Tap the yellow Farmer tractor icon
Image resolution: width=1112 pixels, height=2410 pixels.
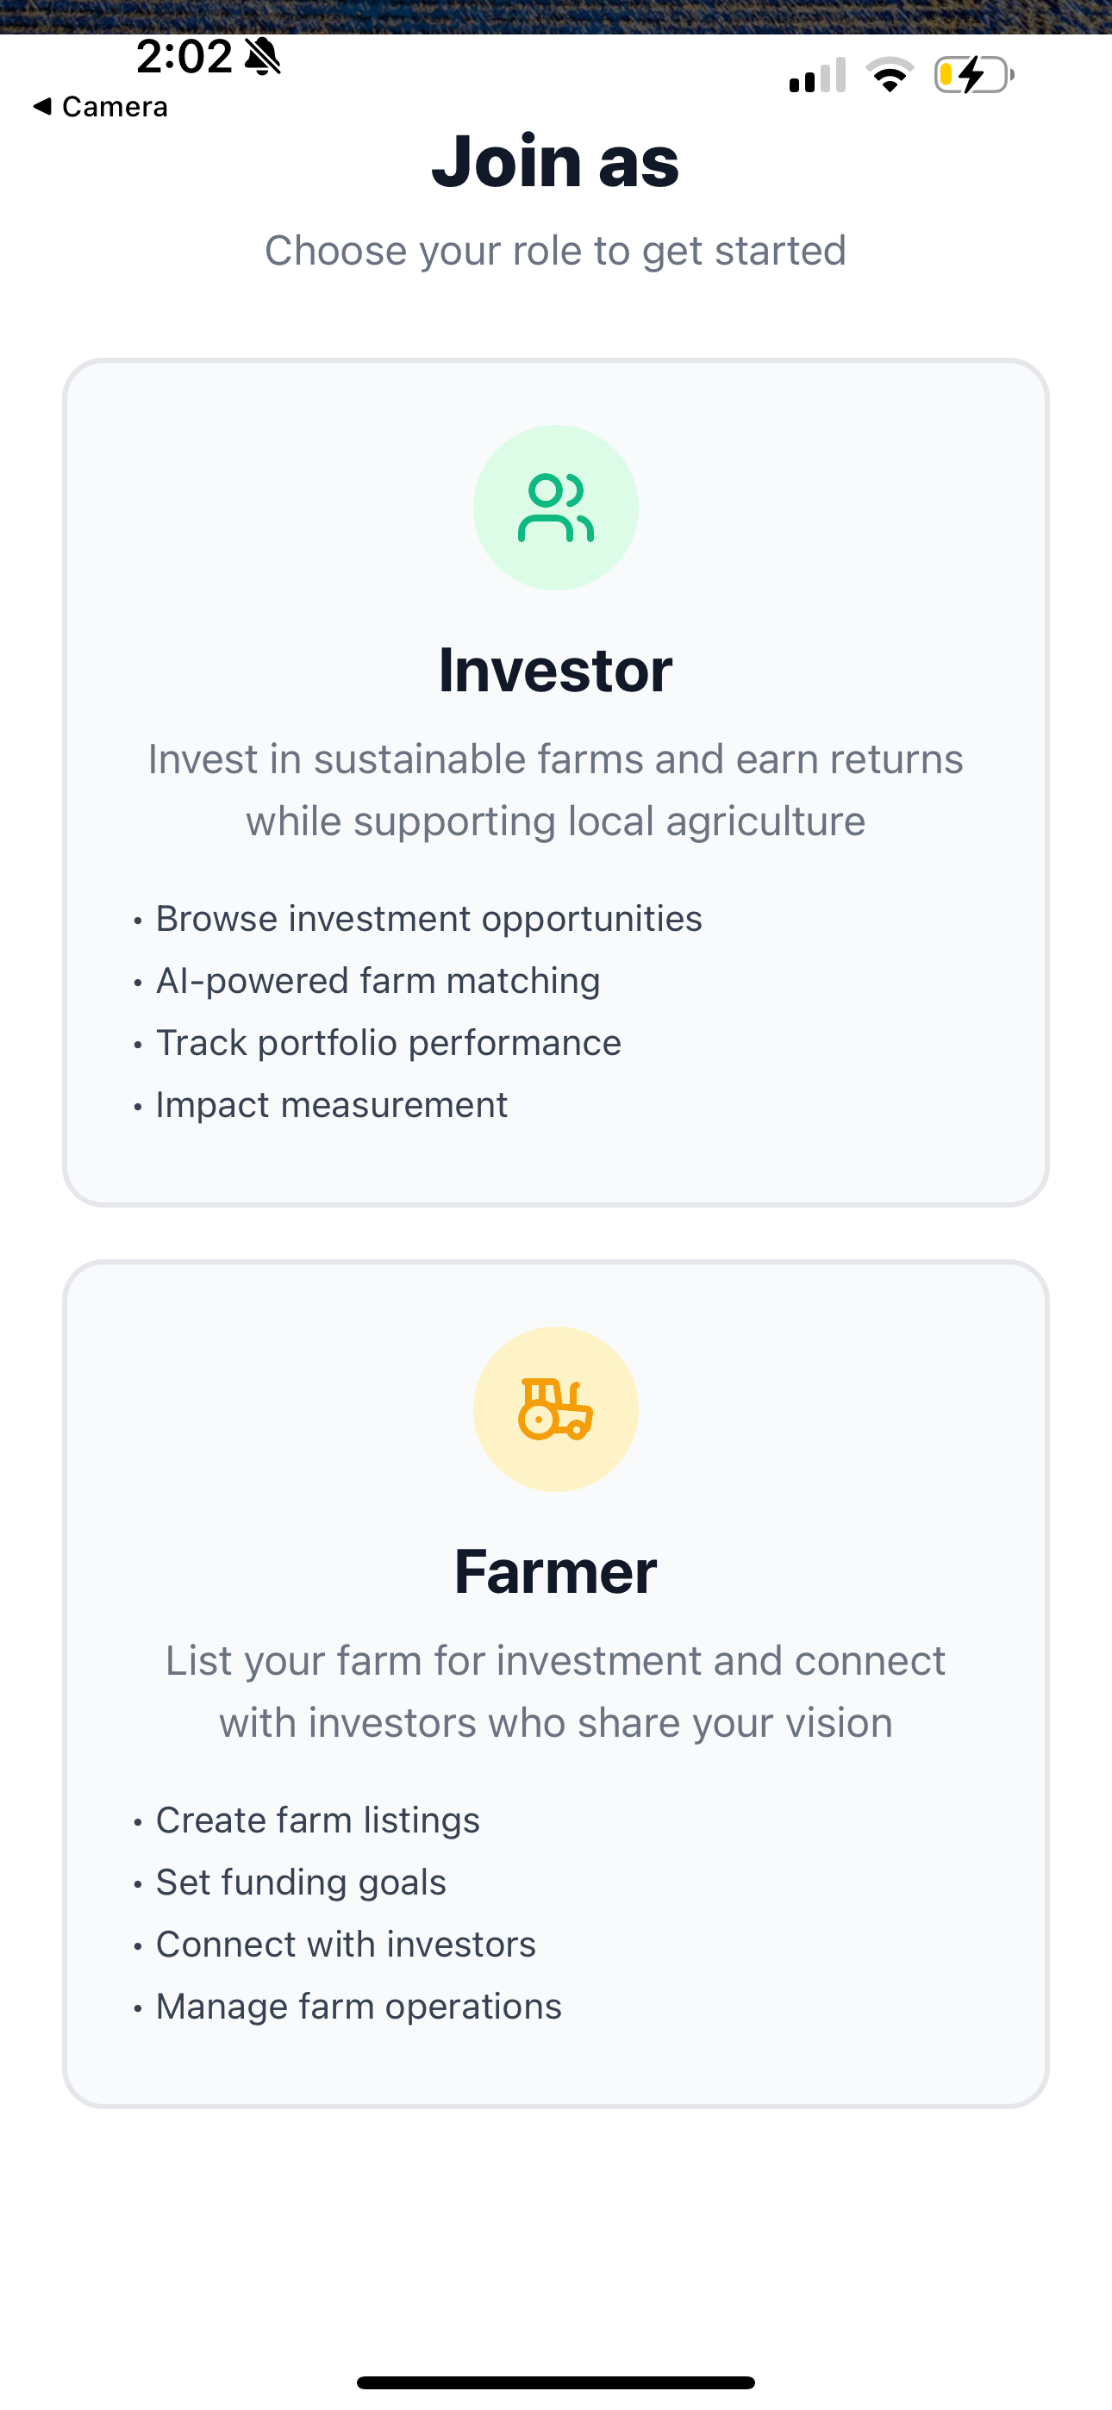[x=556, y=1409]
